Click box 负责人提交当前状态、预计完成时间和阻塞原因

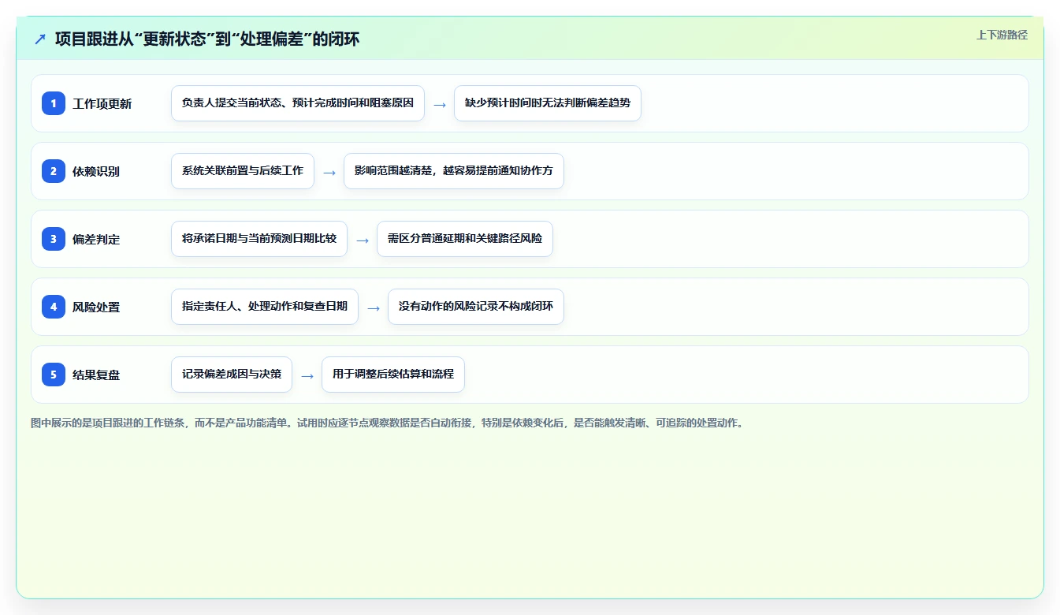click(x=298, y=103)
